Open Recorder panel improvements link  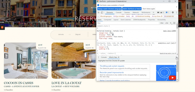[x=112, y=73]
